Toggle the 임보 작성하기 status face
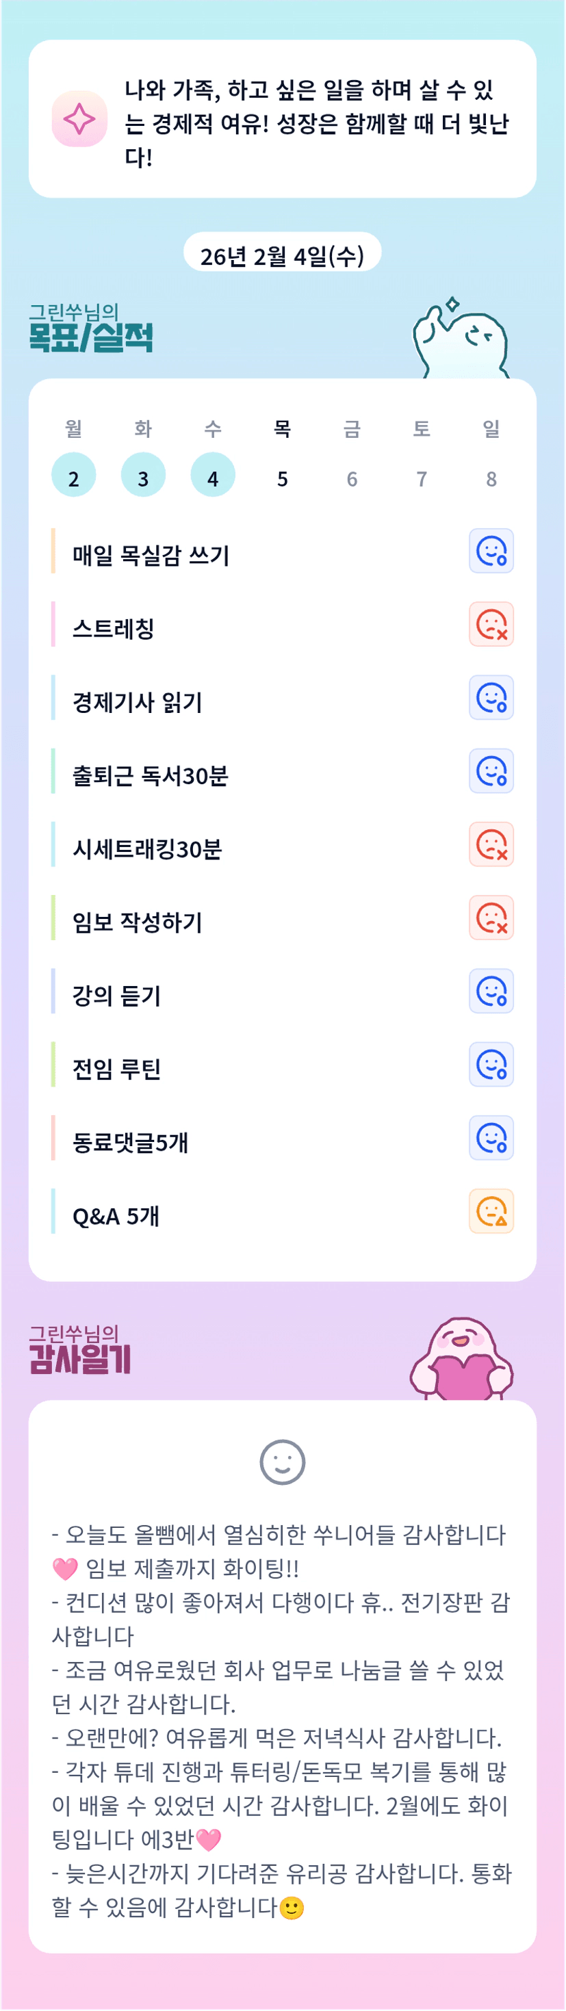The width and height of the screenshot is (566, 2011). (491, 918)
